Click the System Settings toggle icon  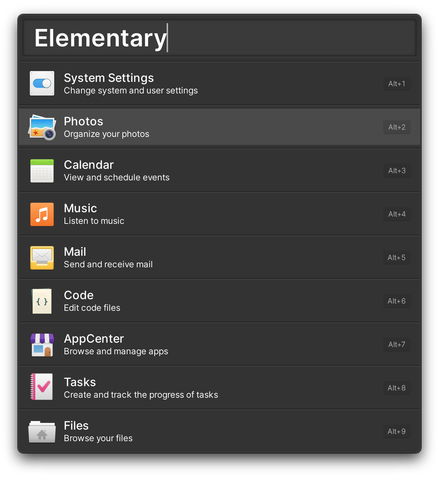click(x=42, y=84)
